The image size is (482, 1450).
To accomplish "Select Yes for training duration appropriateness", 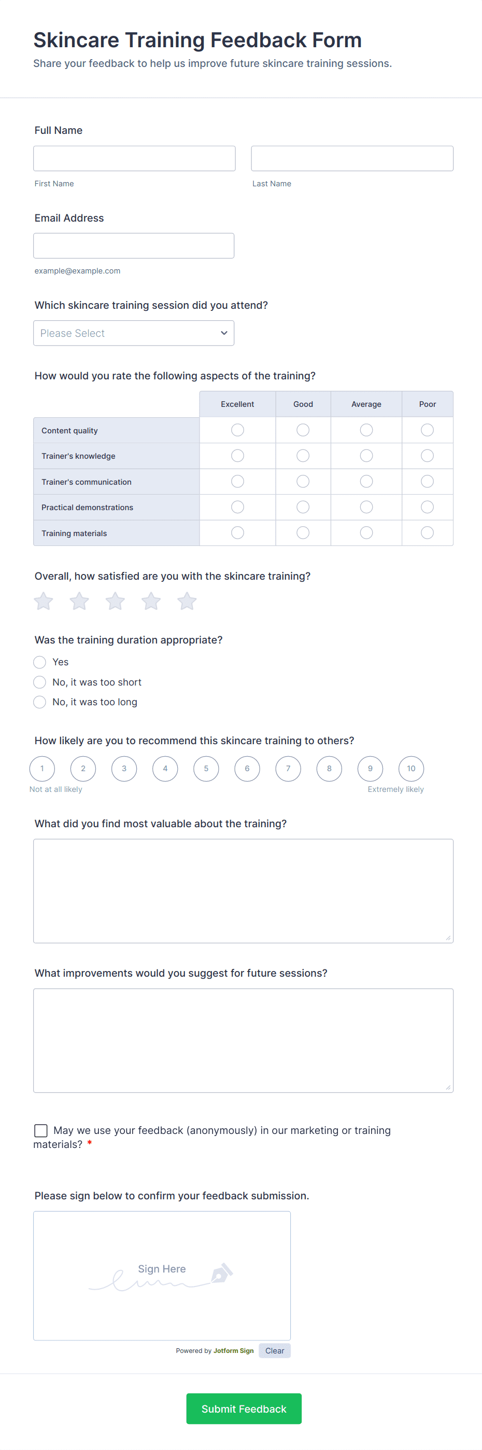I will click(39, 662).
